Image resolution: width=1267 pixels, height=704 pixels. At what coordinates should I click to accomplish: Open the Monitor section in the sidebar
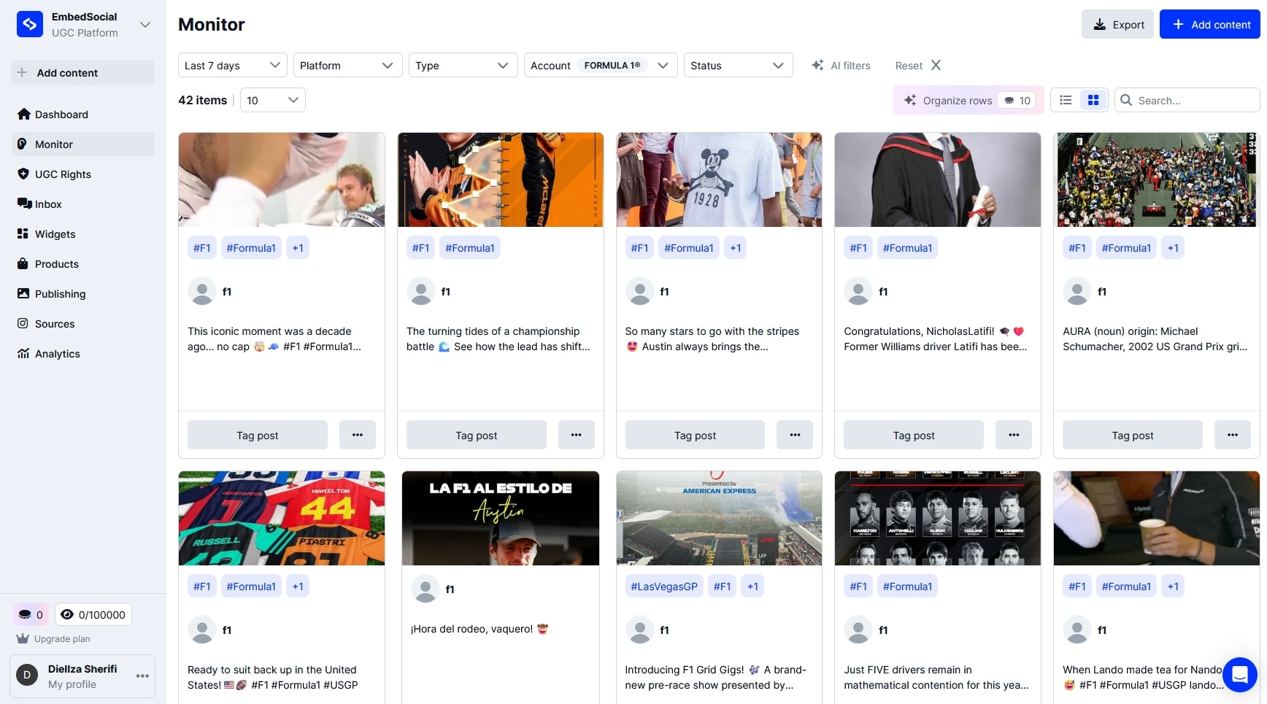pos(54,144)
